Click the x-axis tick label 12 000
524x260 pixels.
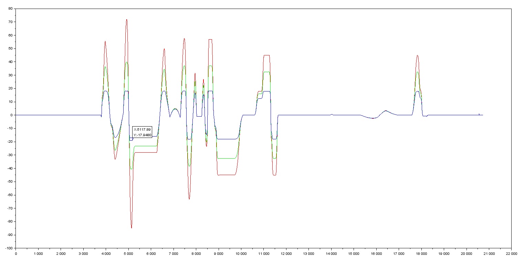tap(286, 253)
